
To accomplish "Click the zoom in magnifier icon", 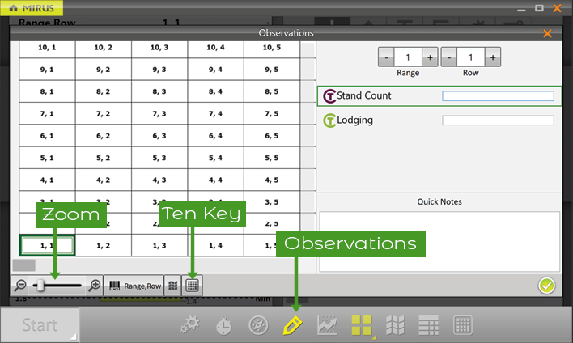I will point(95,286).
